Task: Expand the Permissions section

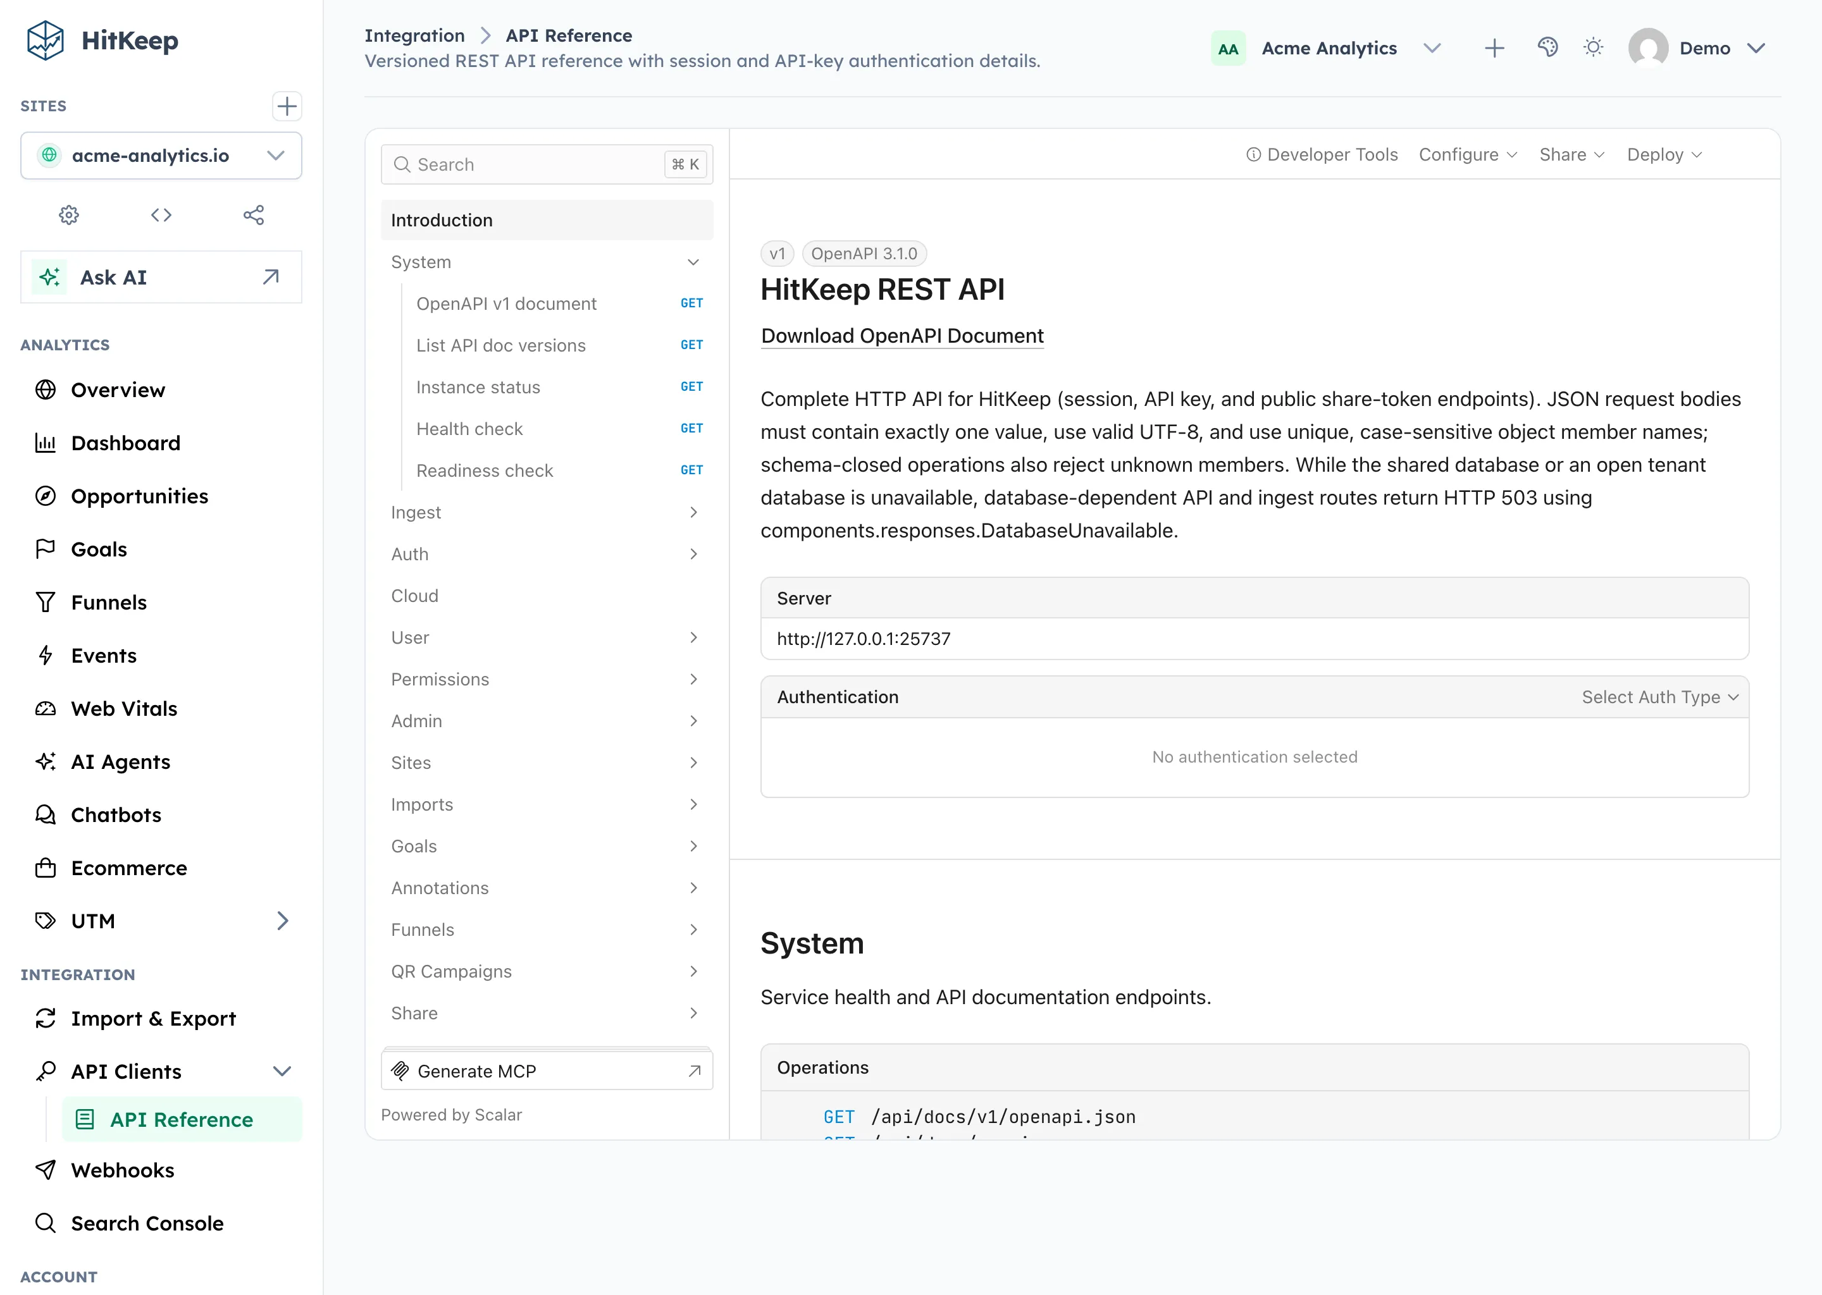Action: point(547,679)
